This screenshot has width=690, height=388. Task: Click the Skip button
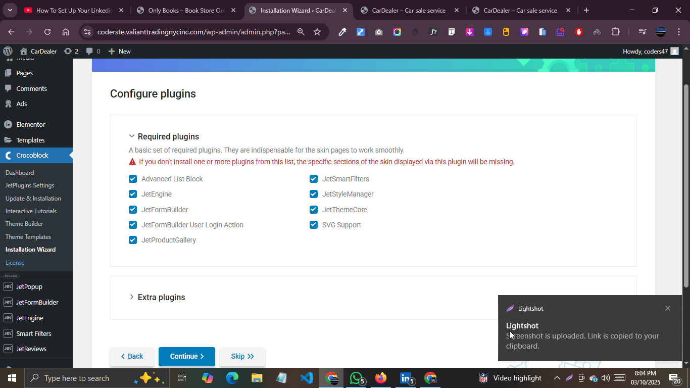point(242,356)
